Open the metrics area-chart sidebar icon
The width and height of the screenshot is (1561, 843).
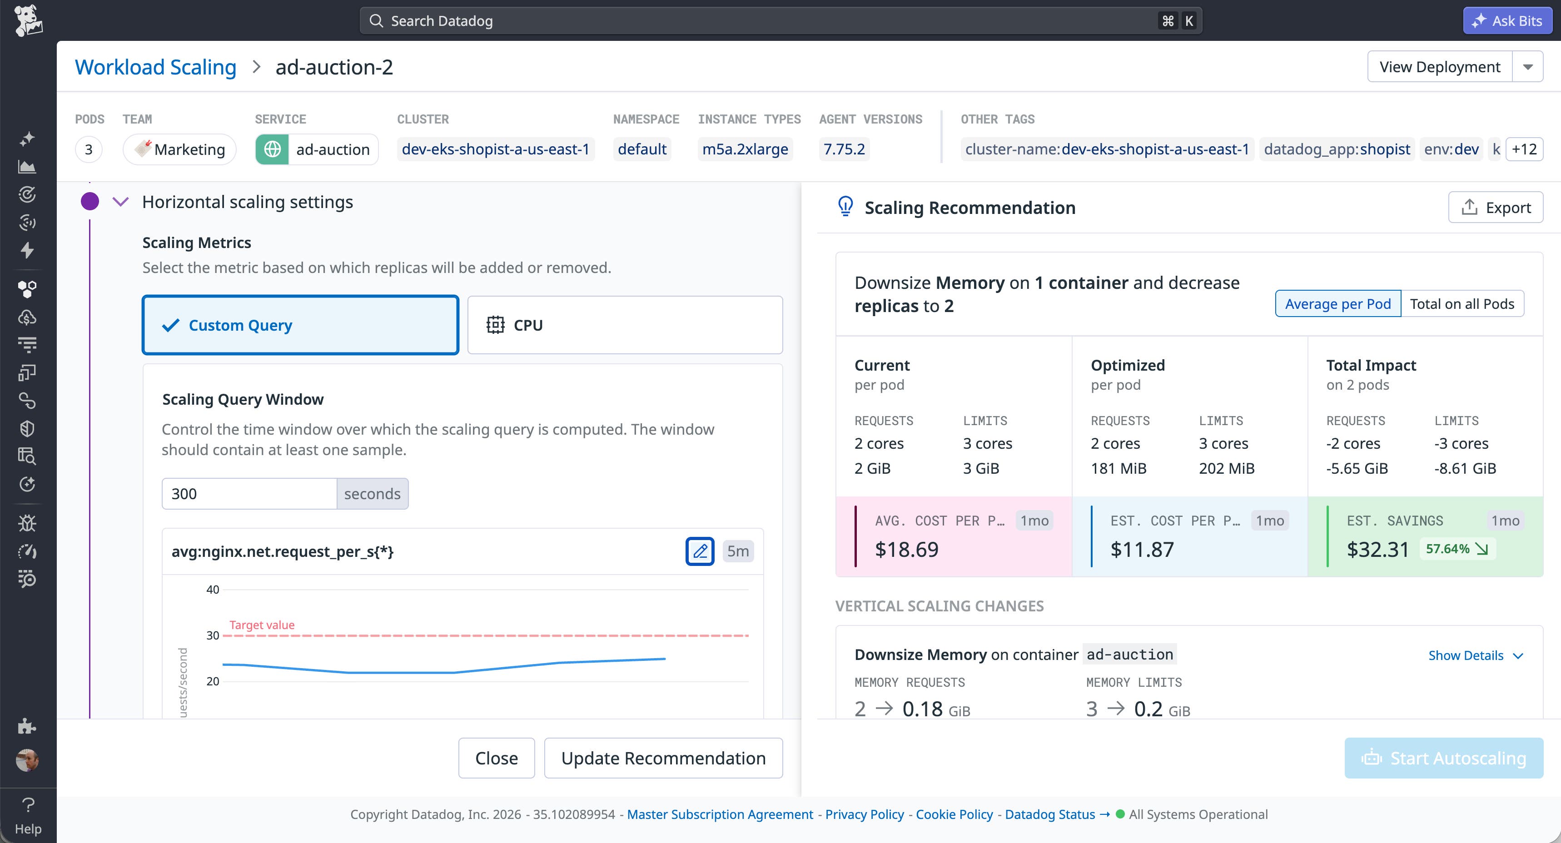[27, 167]
